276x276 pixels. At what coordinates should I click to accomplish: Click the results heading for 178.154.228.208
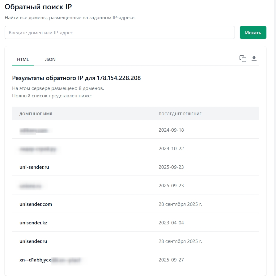click(x=76, y=78)
